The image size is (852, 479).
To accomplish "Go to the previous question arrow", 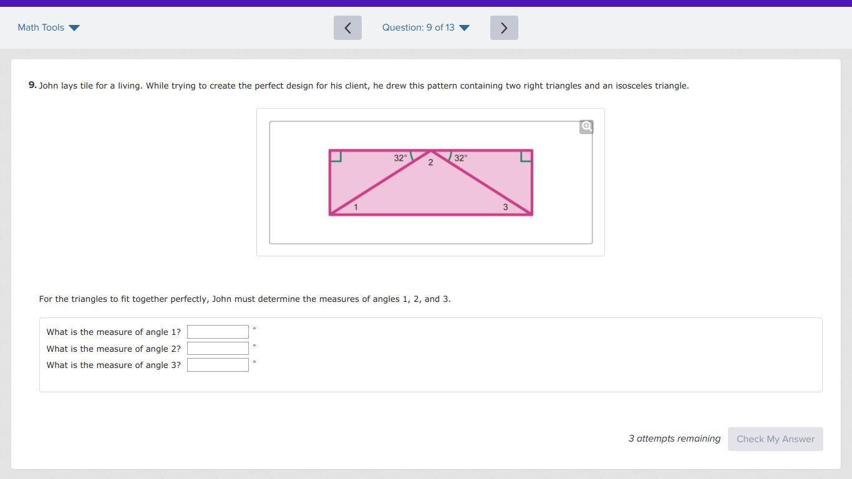I will (347, 28).
